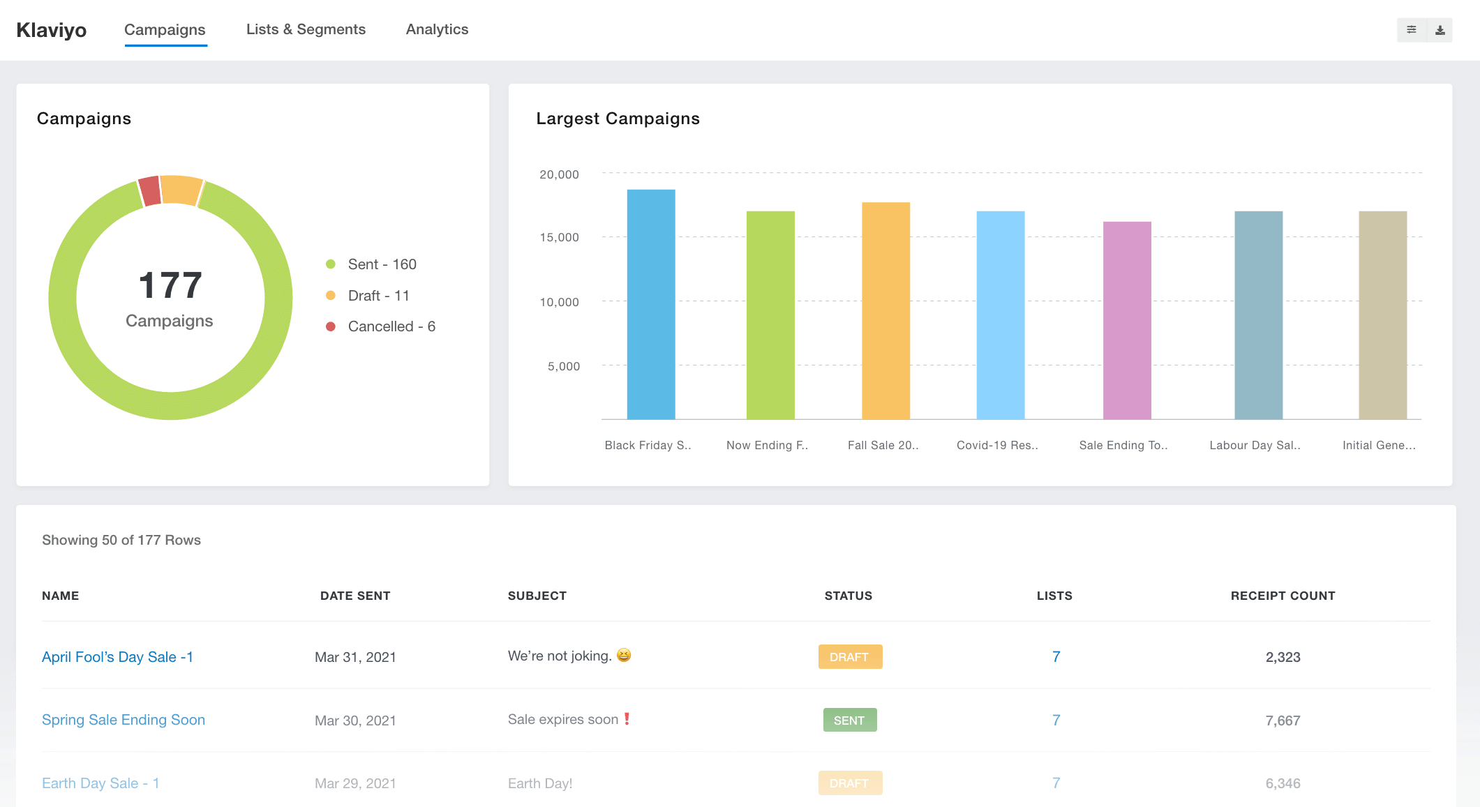The image size is (1480, 807).
Task: Click subject 'Earth Day!'
Action: point(540,783)
